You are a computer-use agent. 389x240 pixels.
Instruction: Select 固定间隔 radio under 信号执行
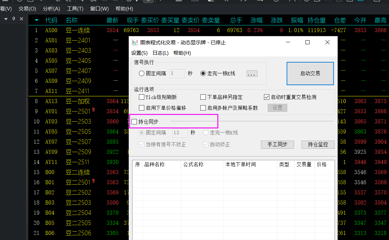pyautogui.click(x=142, y=74)
